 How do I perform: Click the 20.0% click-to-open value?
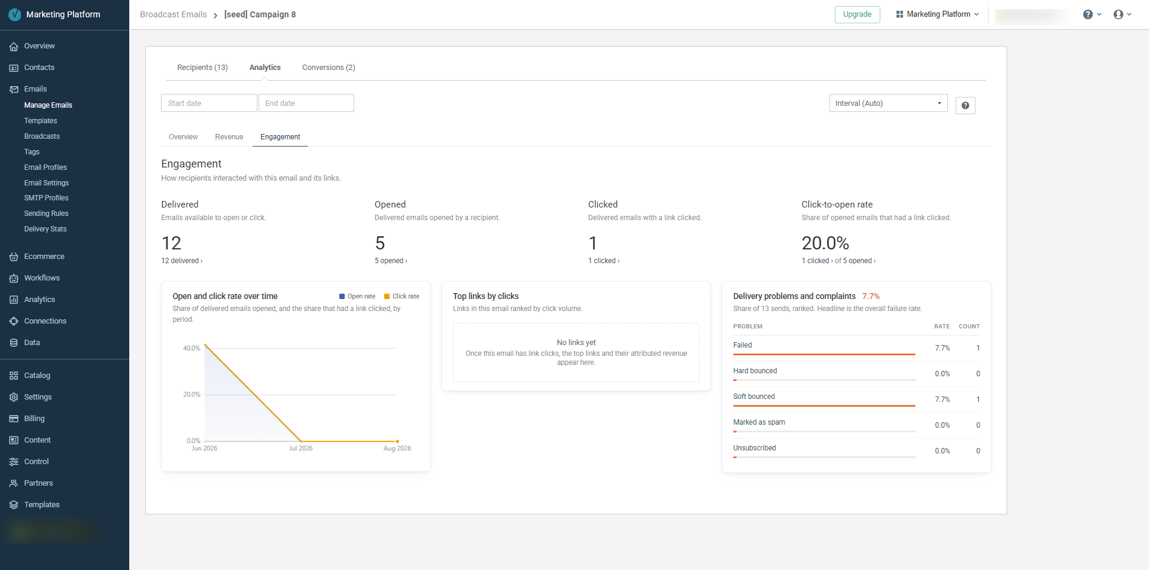825,243
